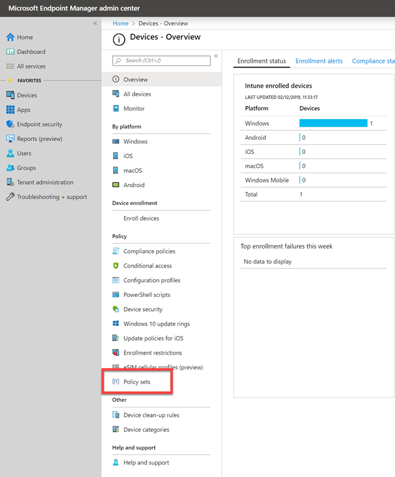The width and height of the screenshot is (395, 477).
Task: Open Endpoint security shield icon
Action: click(10, 124)
